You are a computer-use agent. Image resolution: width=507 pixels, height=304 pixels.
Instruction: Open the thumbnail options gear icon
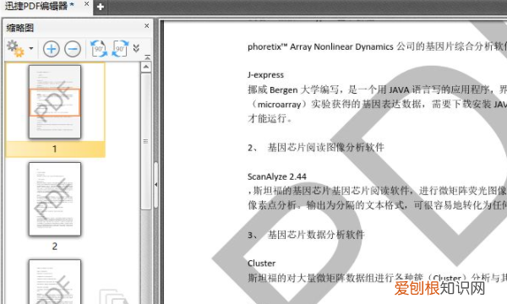point(15,49)
